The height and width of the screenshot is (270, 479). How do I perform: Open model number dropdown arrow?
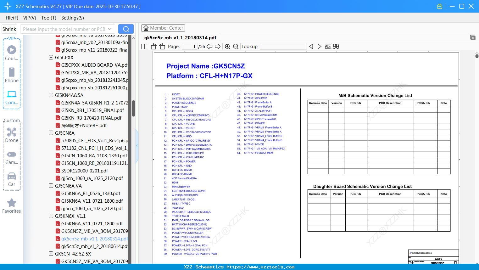tap(110, 29)
